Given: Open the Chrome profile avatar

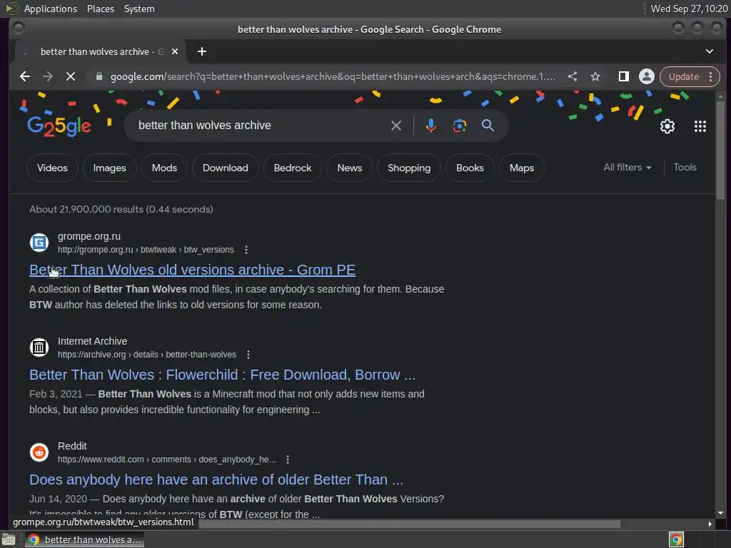Looking at the screenshot, I should point(647,76).
